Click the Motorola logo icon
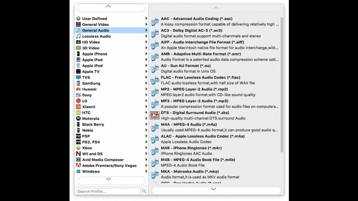The width and height of the screenshot is (358, 201). (x=78, y=119)
